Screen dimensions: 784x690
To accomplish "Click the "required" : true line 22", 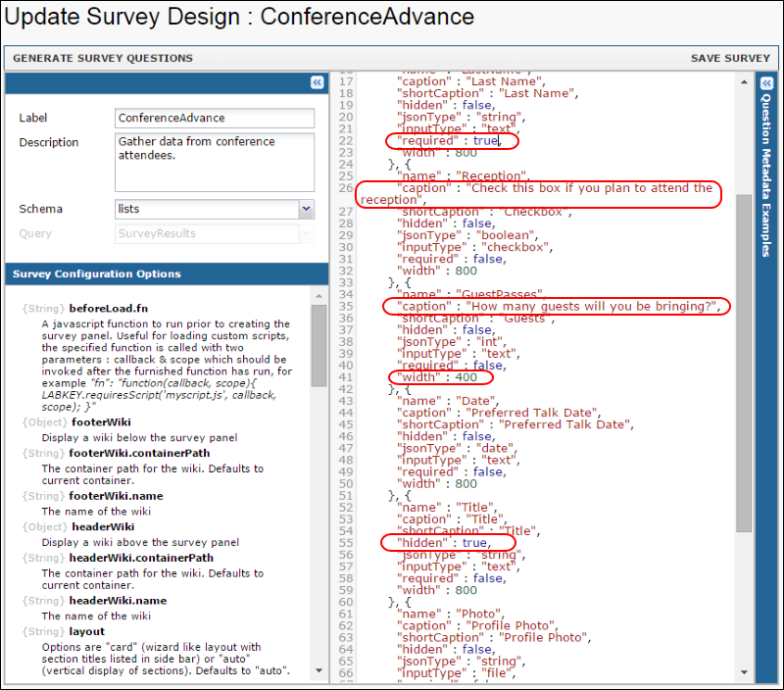I will click(x=450, y=141).
